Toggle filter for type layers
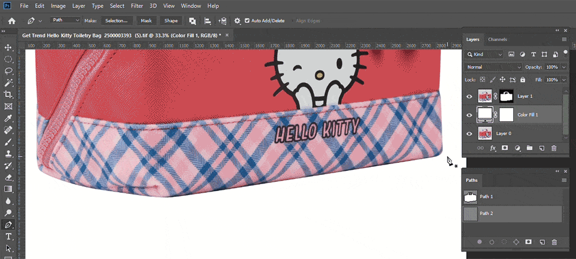Screen dimensions: 576x259 pos(533,54)
